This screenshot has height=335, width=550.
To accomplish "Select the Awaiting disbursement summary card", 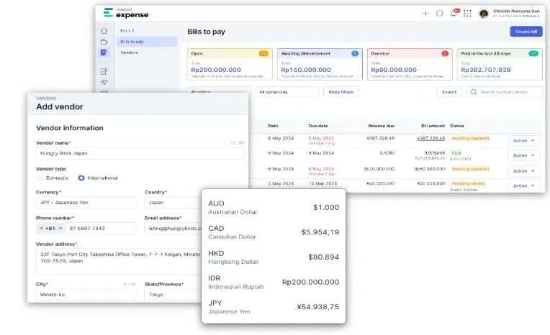I will [320, 64].
